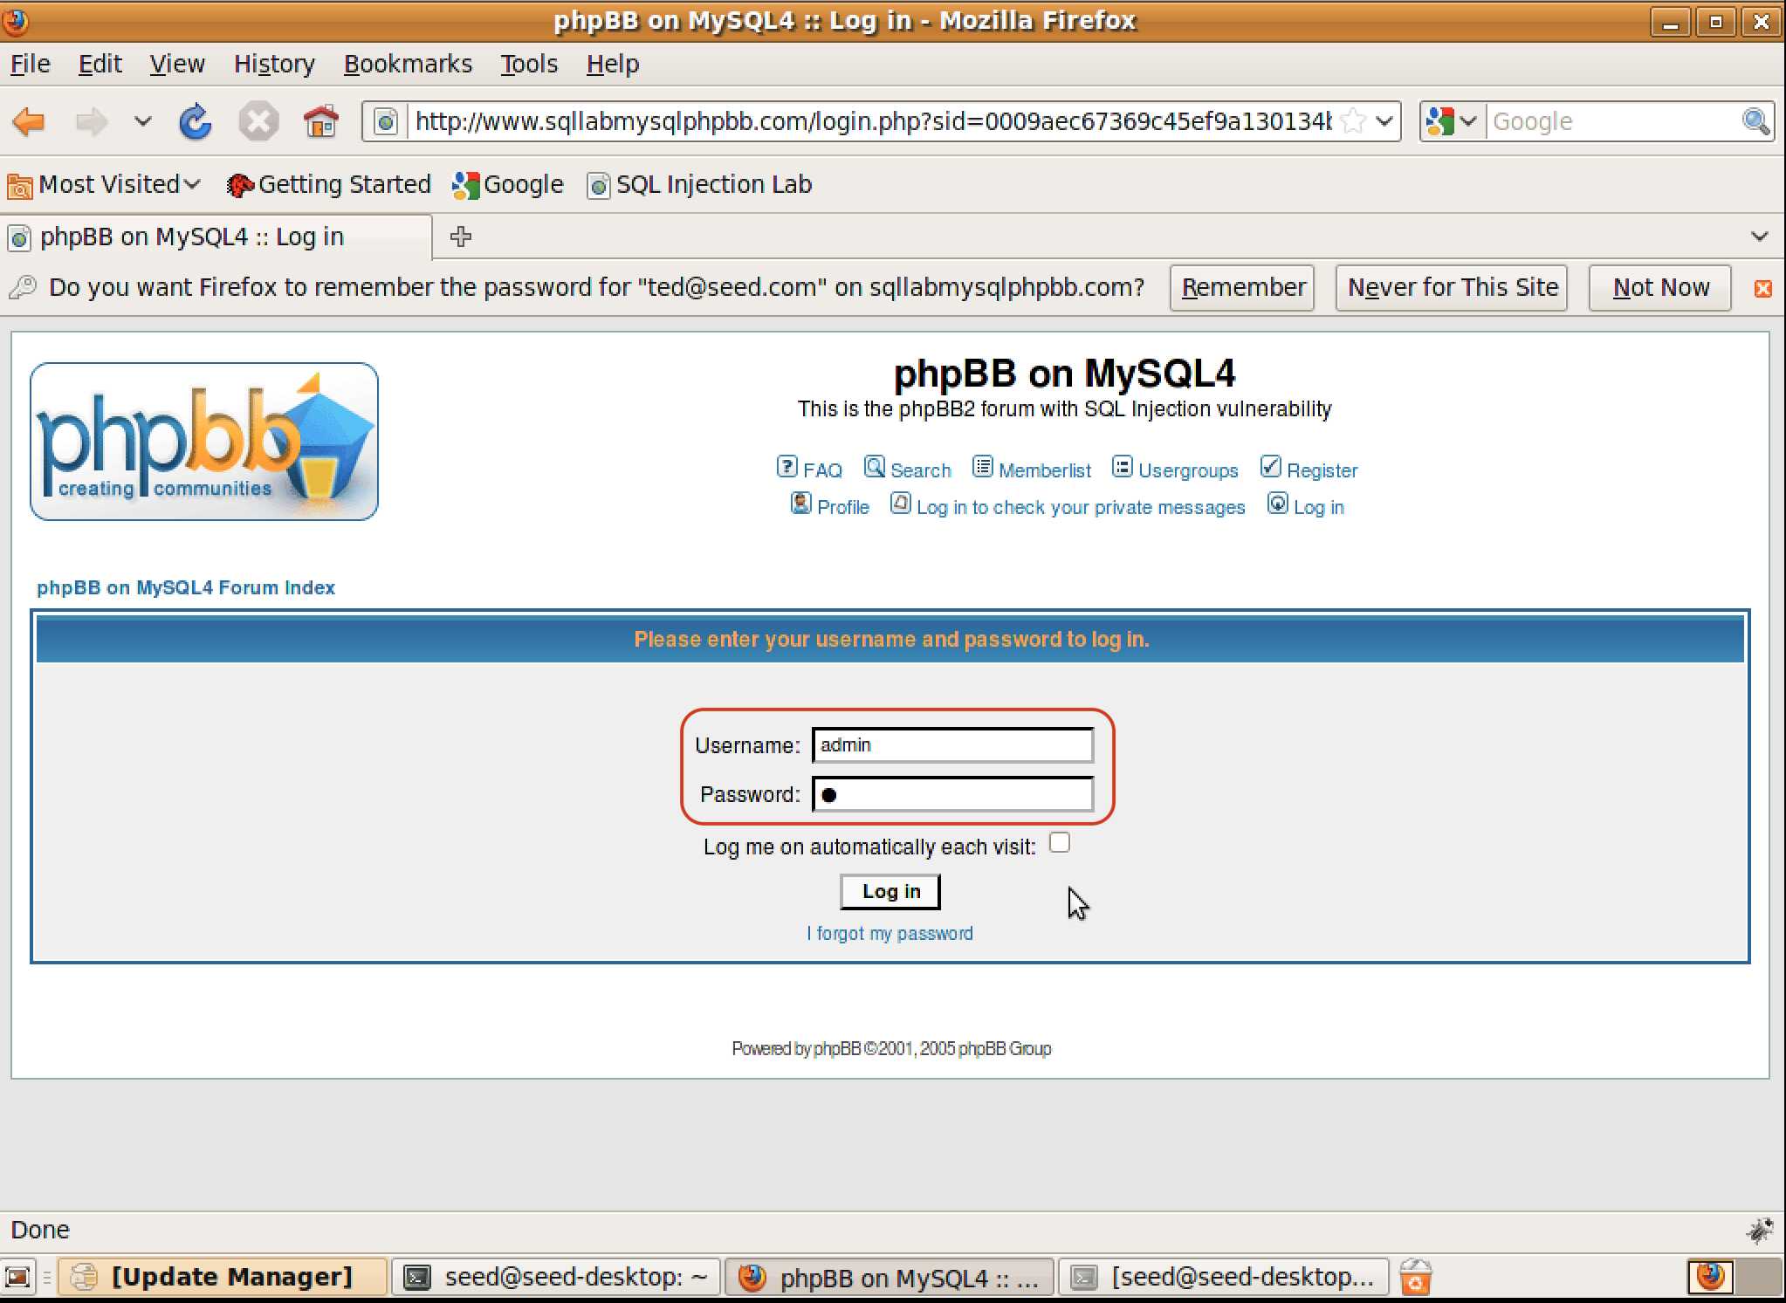
Task: Click the Back navigation arrow
Action: pos(30,121)
